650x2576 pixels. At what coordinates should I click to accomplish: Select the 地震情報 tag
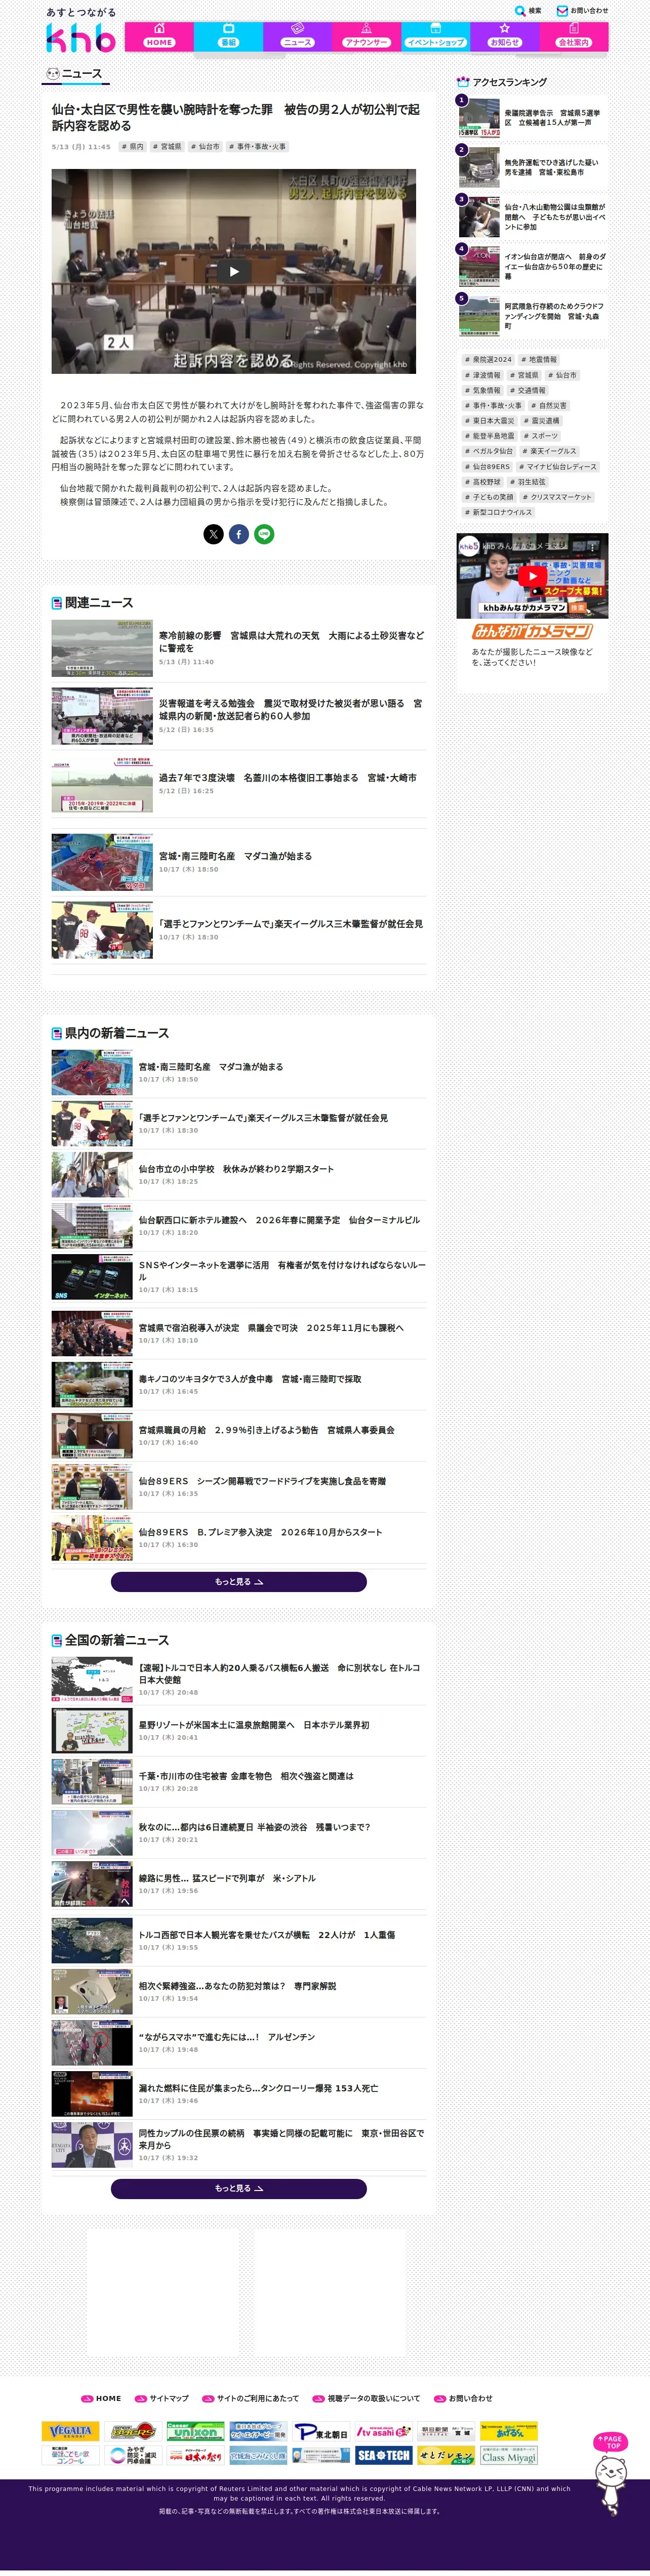click(539, 360)
